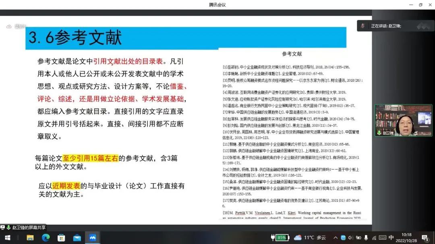The image size is (435, 244).
Task: Click the speaking microphone icon beside 正在讲话
Action: point(363,26)
